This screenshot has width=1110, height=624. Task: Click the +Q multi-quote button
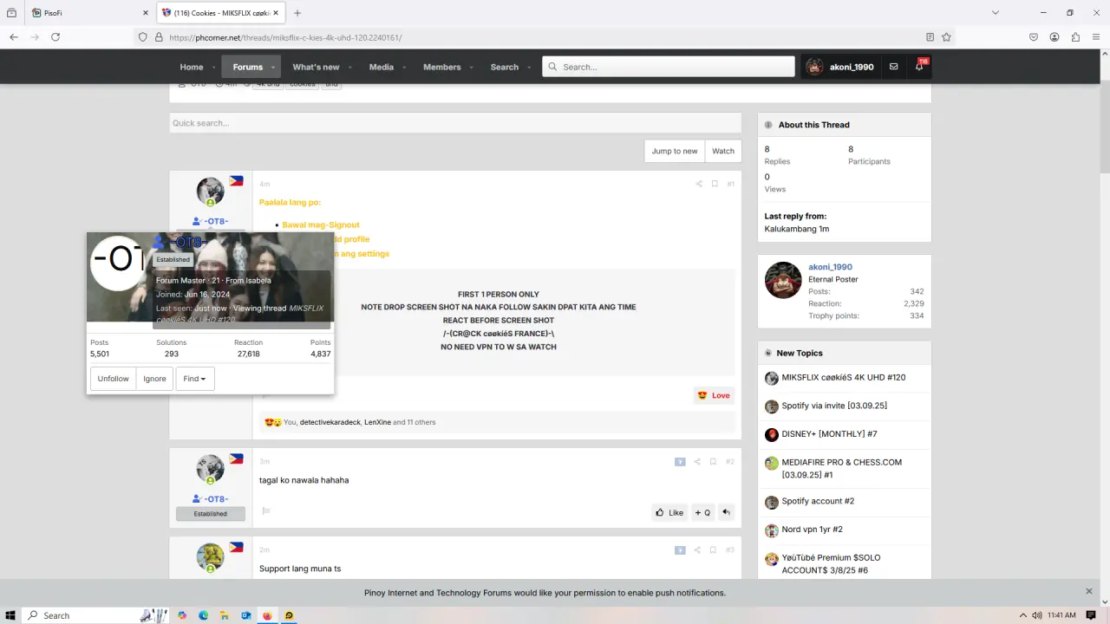point(702,512)
